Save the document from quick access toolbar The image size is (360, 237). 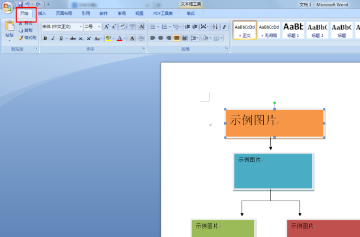[x=20, y=4]
